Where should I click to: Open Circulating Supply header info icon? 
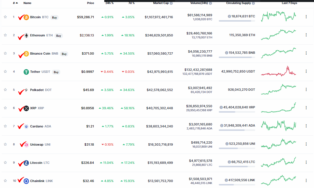click(253, 3)
